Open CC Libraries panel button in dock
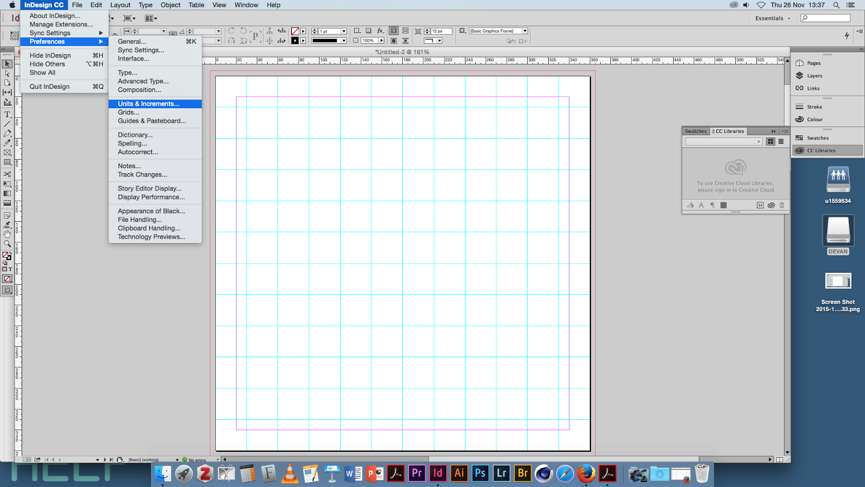 (x=827, y=150)
